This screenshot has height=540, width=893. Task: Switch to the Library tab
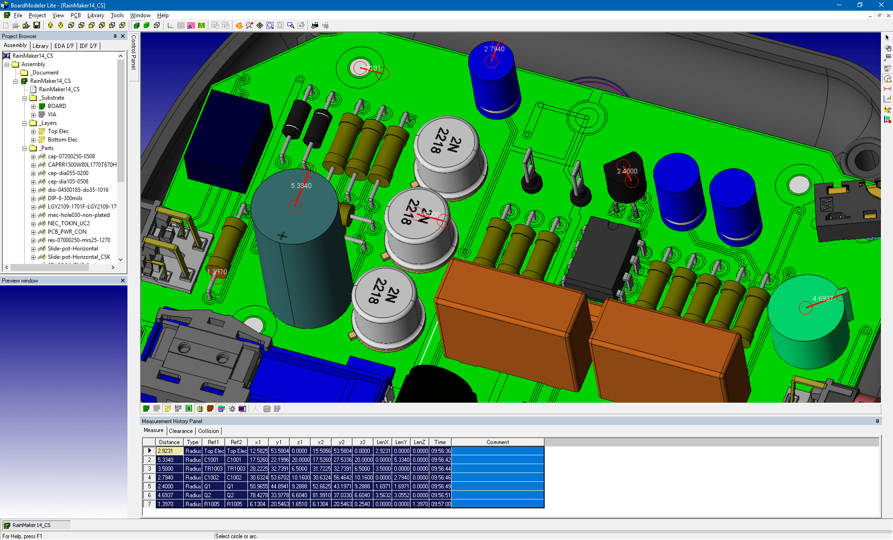(x=40, y=46)
